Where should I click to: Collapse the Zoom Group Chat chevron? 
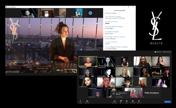106,11
